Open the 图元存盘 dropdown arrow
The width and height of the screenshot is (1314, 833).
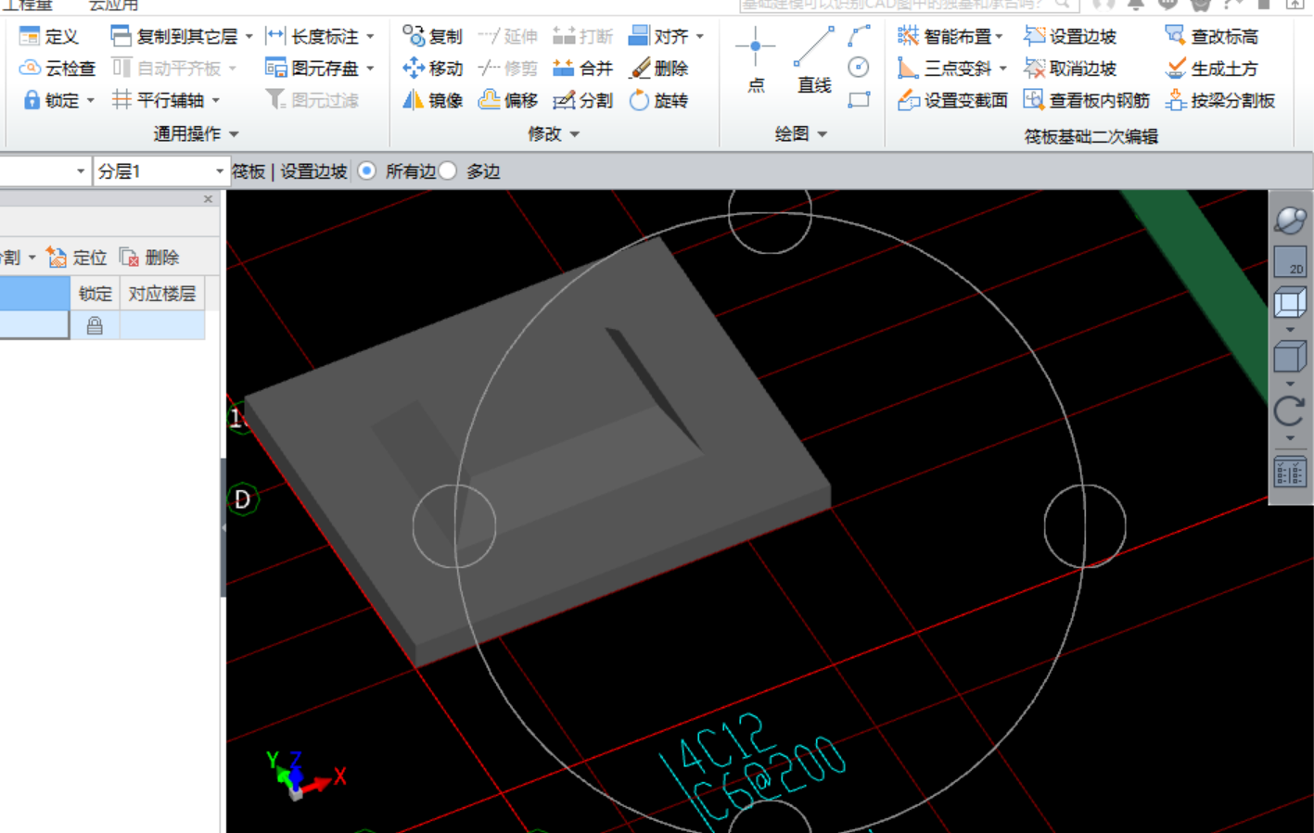pos(371,69)
